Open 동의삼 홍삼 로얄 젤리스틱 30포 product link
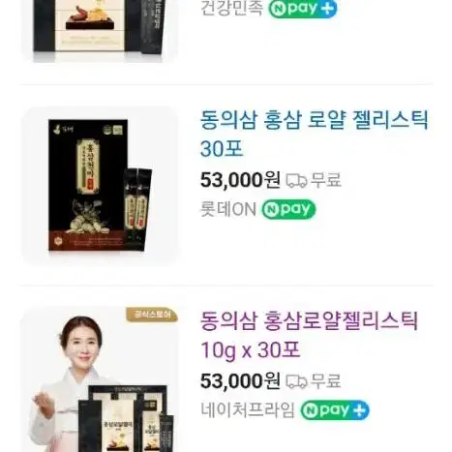 pos(315,134)
